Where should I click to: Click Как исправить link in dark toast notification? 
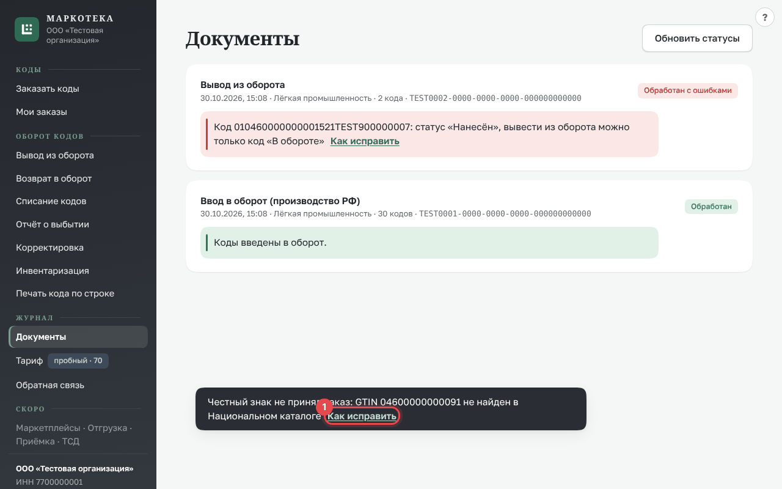coord(362,416)
